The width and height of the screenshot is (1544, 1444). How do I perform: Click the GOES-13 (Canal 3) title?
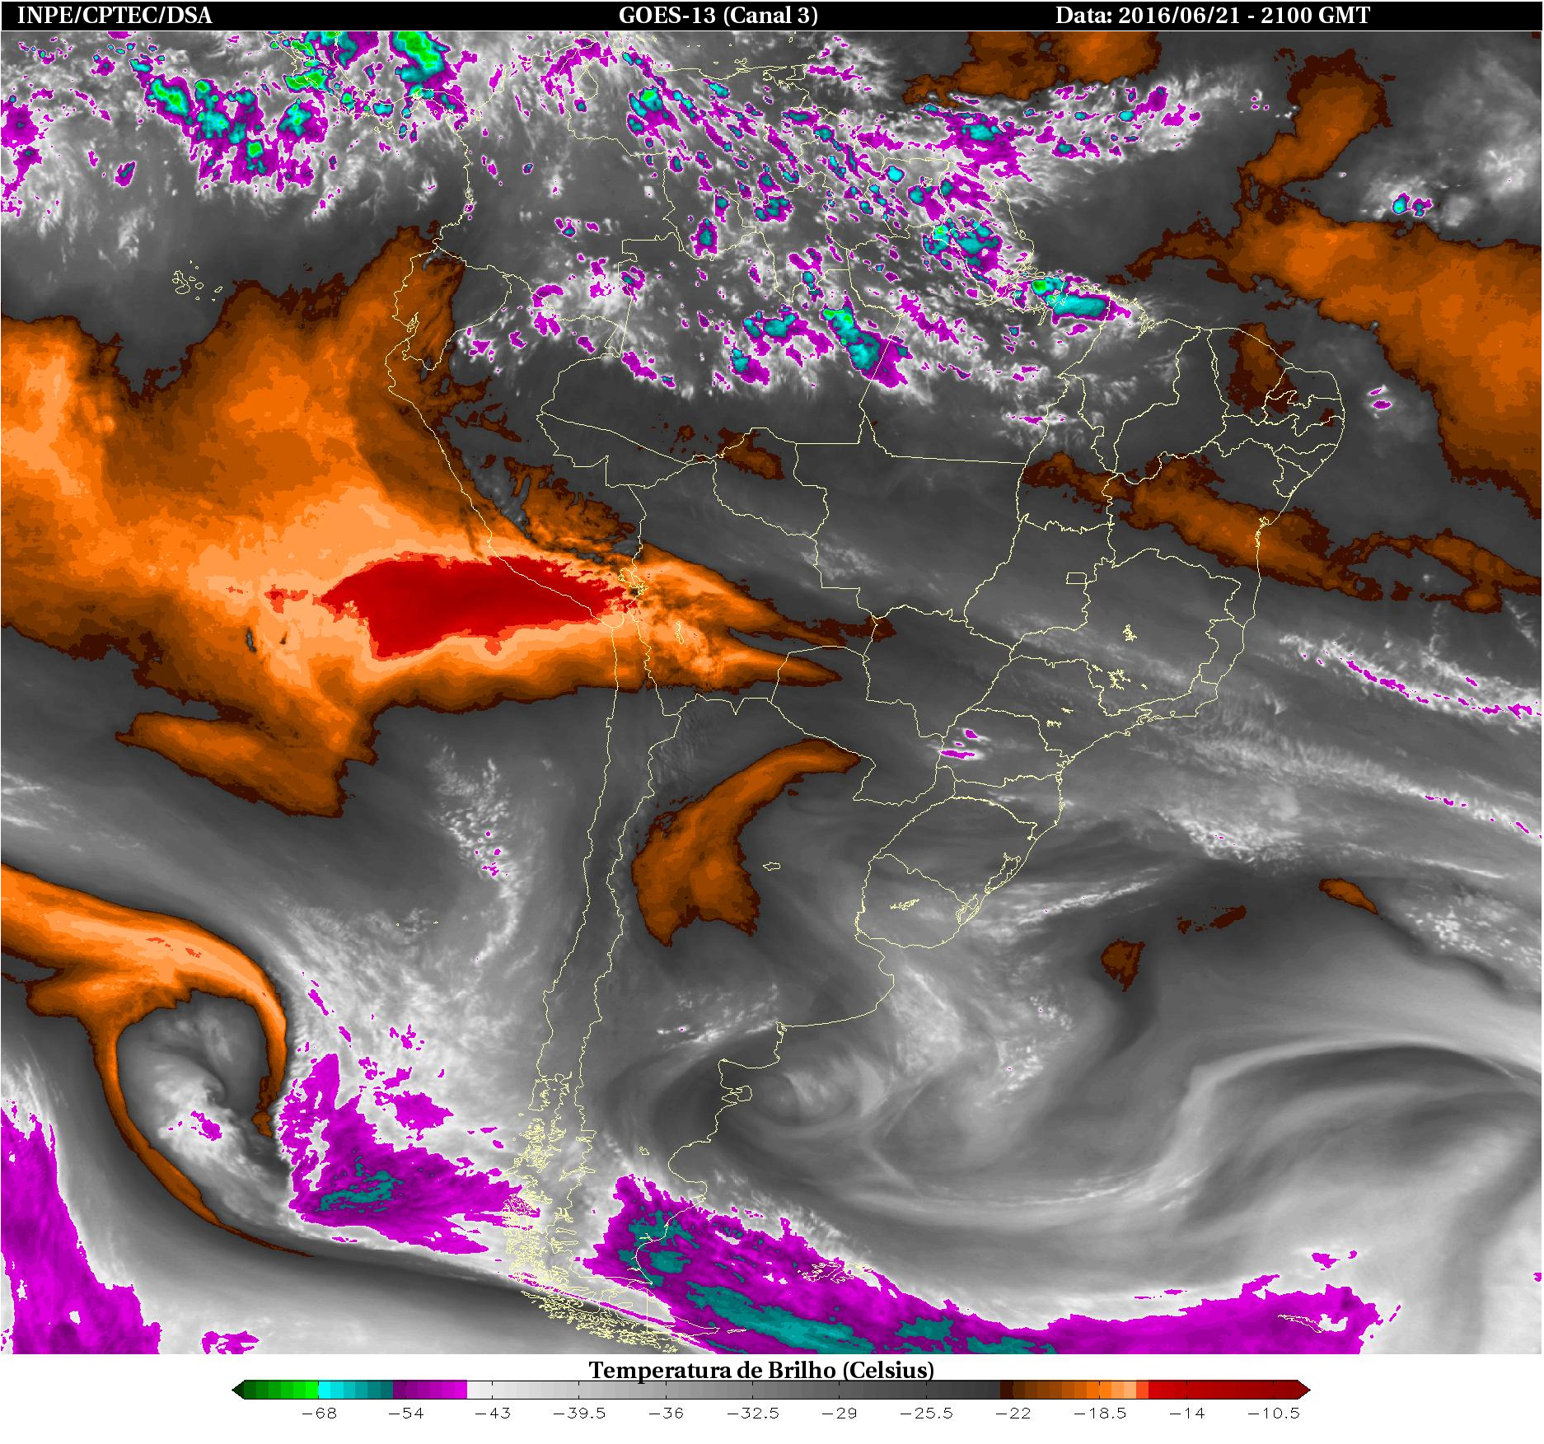click(x=718, y=16)
